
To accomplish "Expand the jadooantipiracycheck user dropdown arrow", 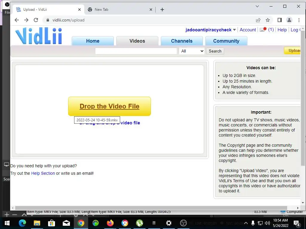I will coord(234,30).
